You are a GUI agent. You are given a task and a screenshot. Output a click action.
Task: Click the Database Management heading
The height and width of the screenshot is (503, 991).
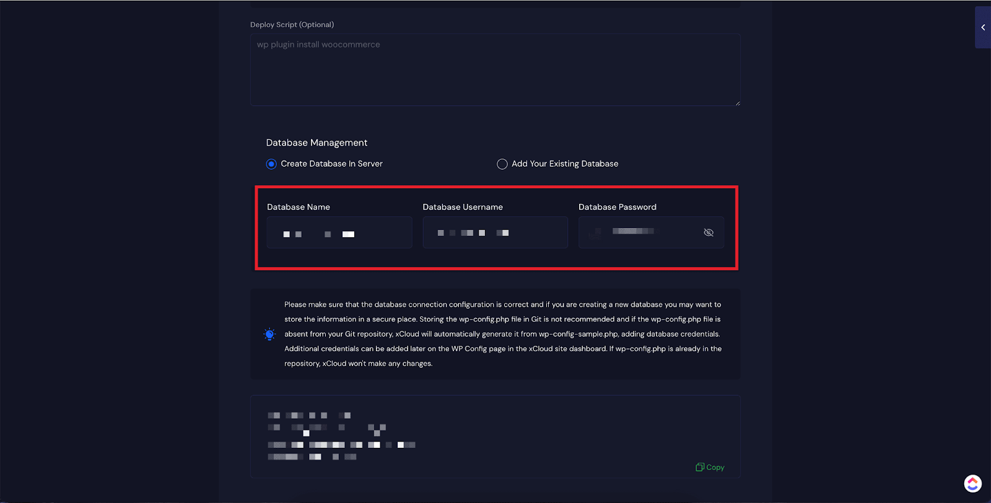click(317, 142)
